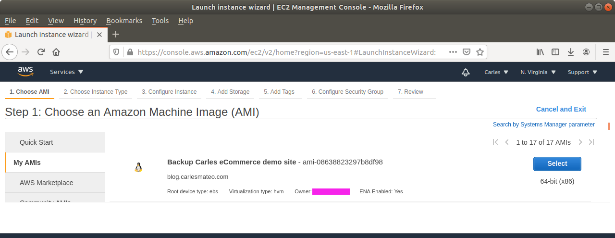Reload the current page
Screen dimensions: 615x238
click(x=41, y=52)
